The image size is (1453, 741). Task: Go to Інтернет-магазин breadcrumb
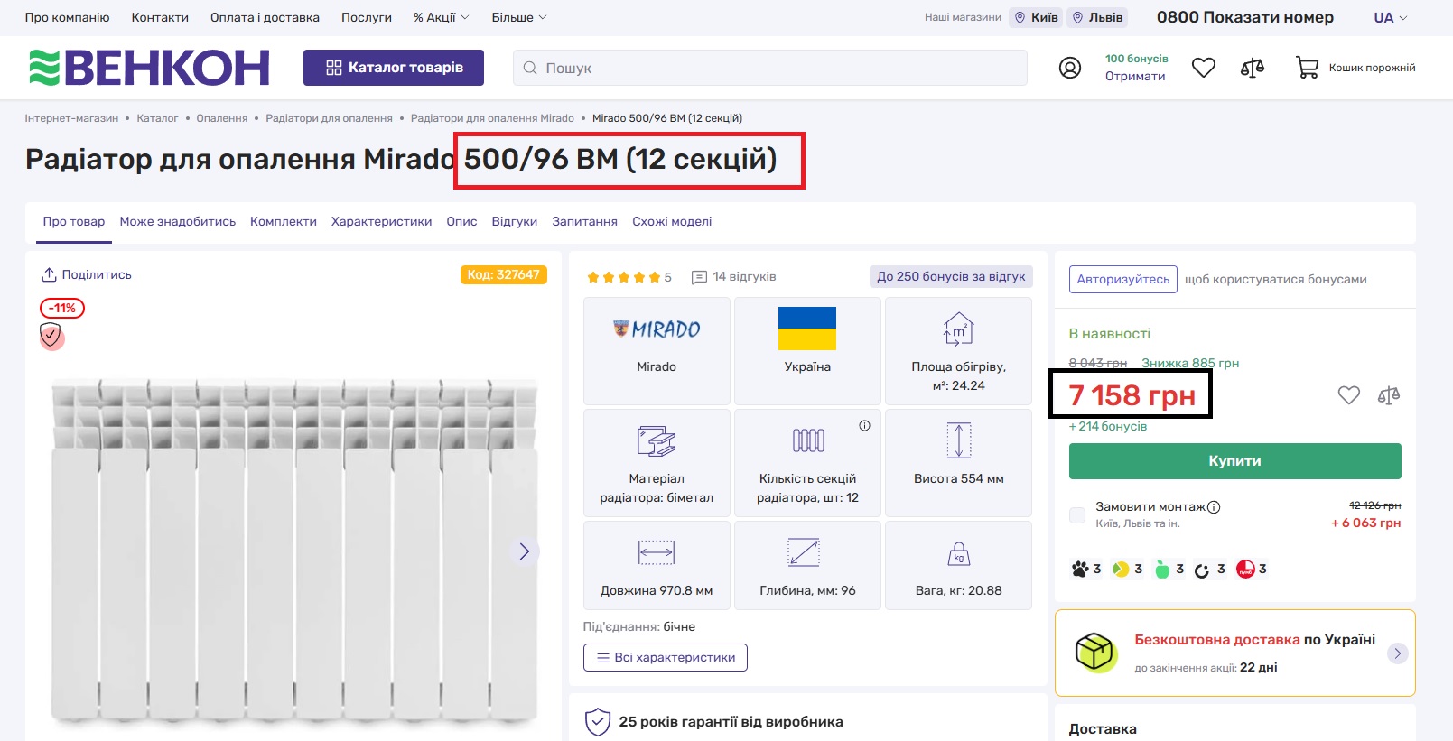point(71,118)
